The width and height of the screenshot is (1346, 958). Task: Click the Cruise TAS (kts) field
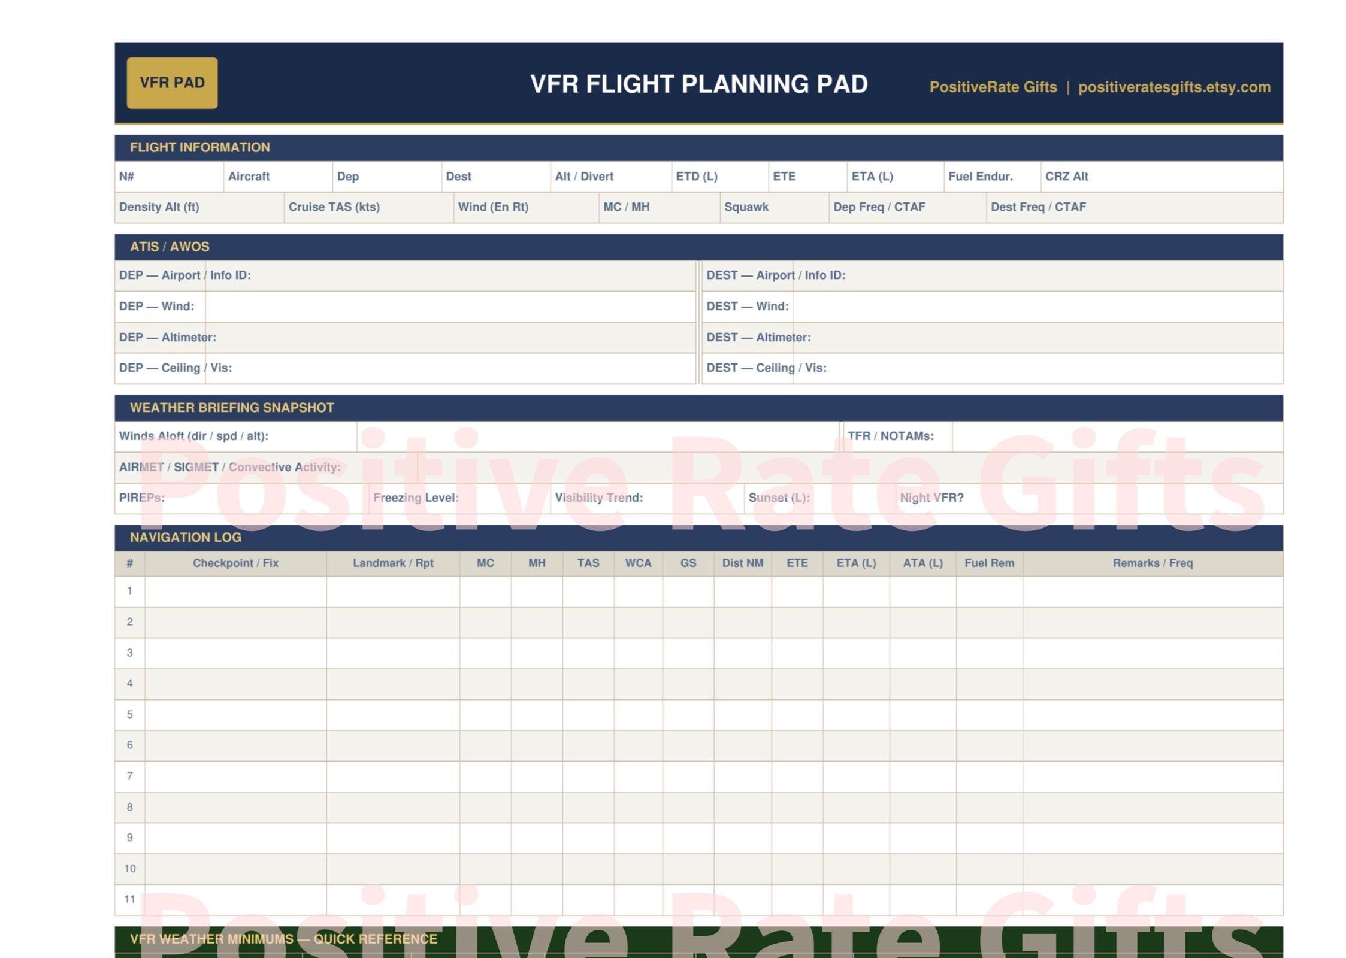coord(369,207)
